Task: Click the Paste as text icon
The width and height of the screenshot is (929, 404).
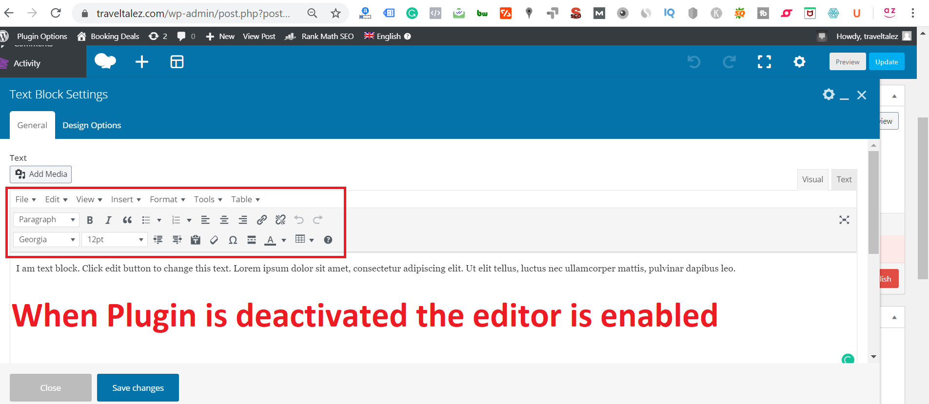Action: (x=196, y=239)
